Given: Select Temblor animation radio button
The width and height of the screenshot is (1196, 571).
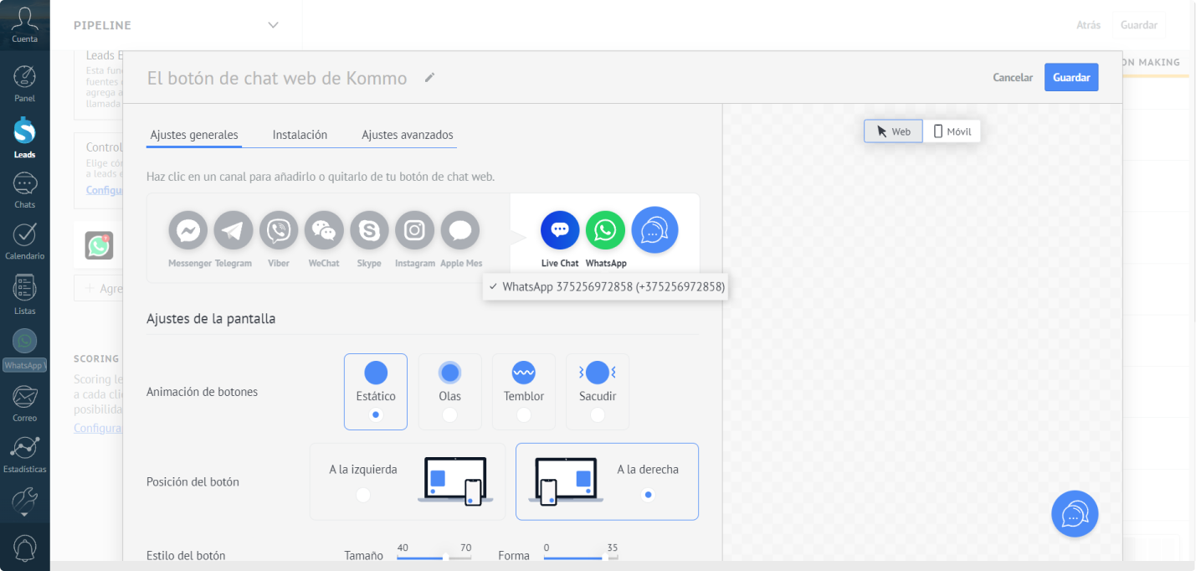Looking at the screenshot, I should [523, 414].
